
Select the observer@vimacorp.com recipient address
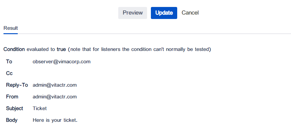[61, 62]
